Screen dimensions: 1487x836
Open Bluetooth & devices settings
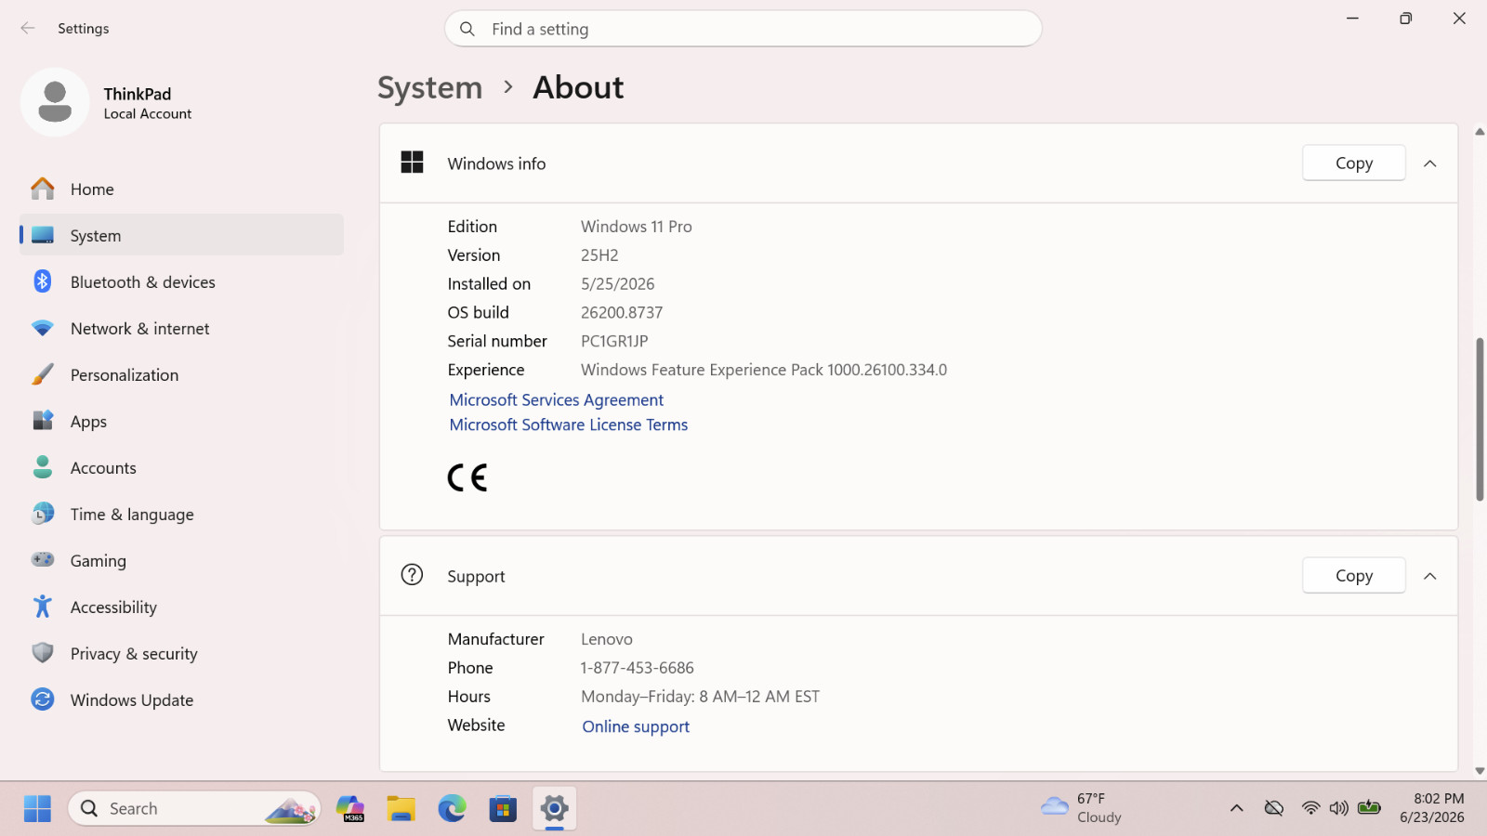pos(181,281)
